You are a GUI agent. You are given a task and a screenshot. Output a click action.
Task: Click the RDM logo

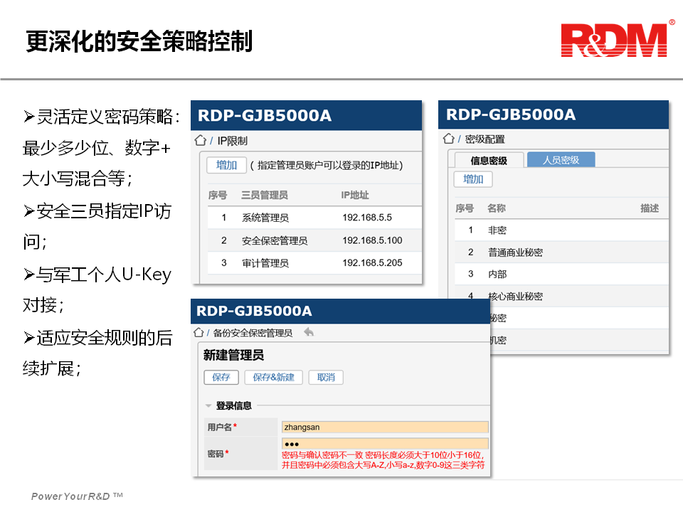(613, 40)
